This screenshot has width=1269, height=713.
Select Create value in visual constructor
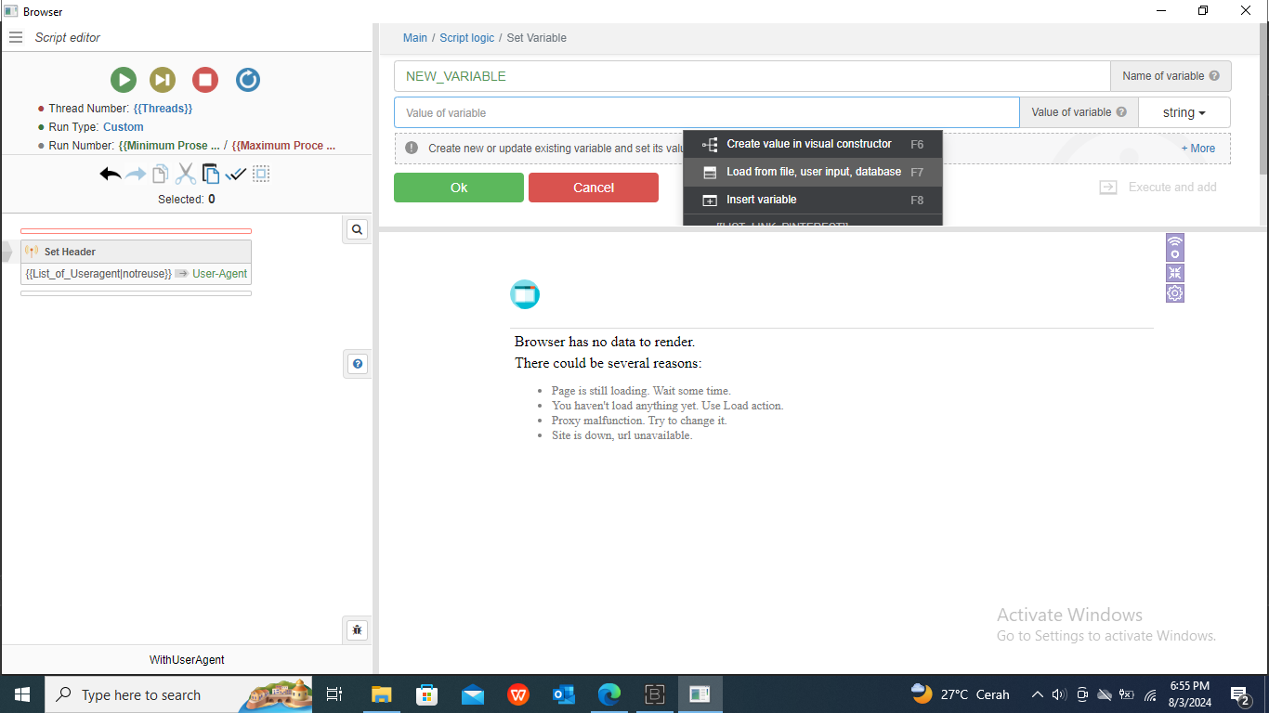(808, 144)
